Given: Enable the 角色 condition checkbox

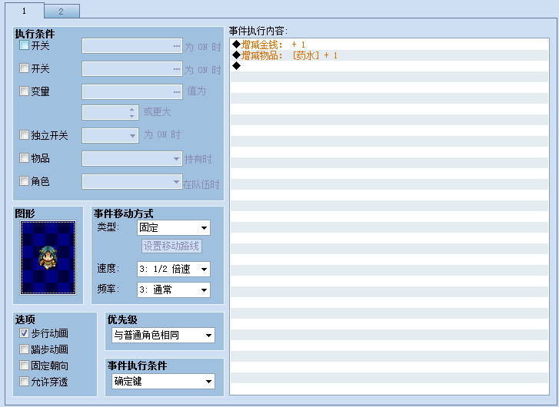Looking at the screenshot, I should tap(24, 181).
